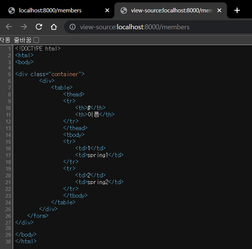252x249 pixels.
Task: Click the opening <html> tag
Action: [24, 55]
